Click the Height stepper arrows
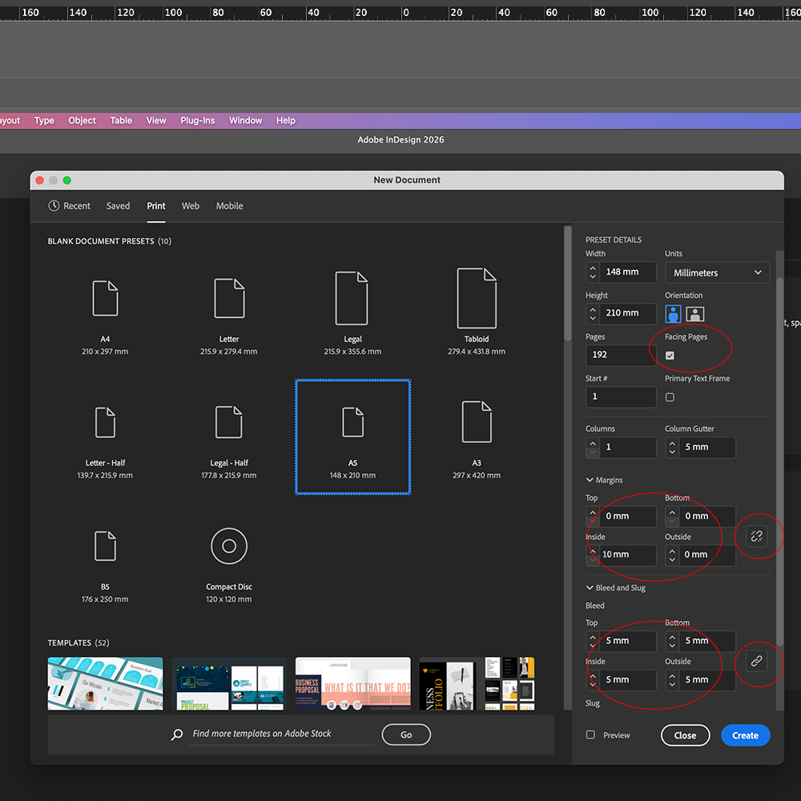The height and width of the screenshot is (801, 801). point(593,313)
